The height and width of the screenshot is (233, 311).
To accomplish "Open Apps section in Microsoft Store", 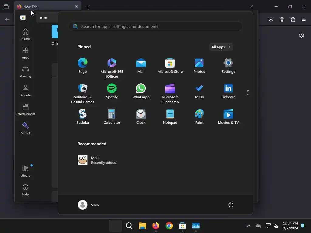I will tap(26, 53).
